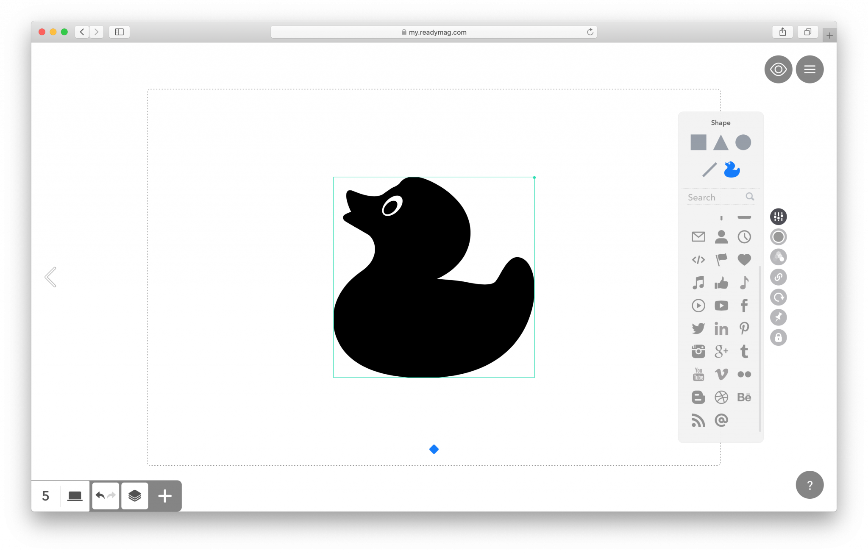Select the triangle shape tool

[x=720, y=142]
